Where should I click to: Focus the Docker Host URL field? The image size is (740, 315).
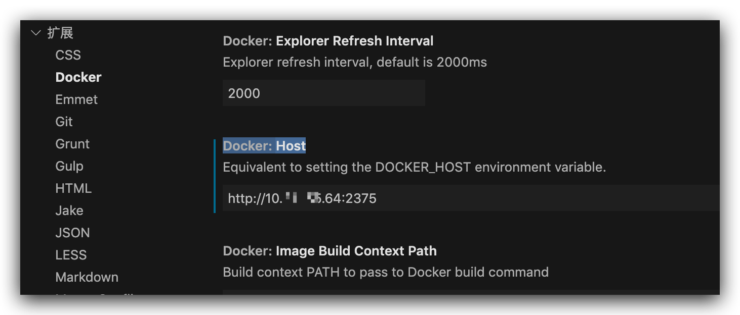click(x=471, y=198)
